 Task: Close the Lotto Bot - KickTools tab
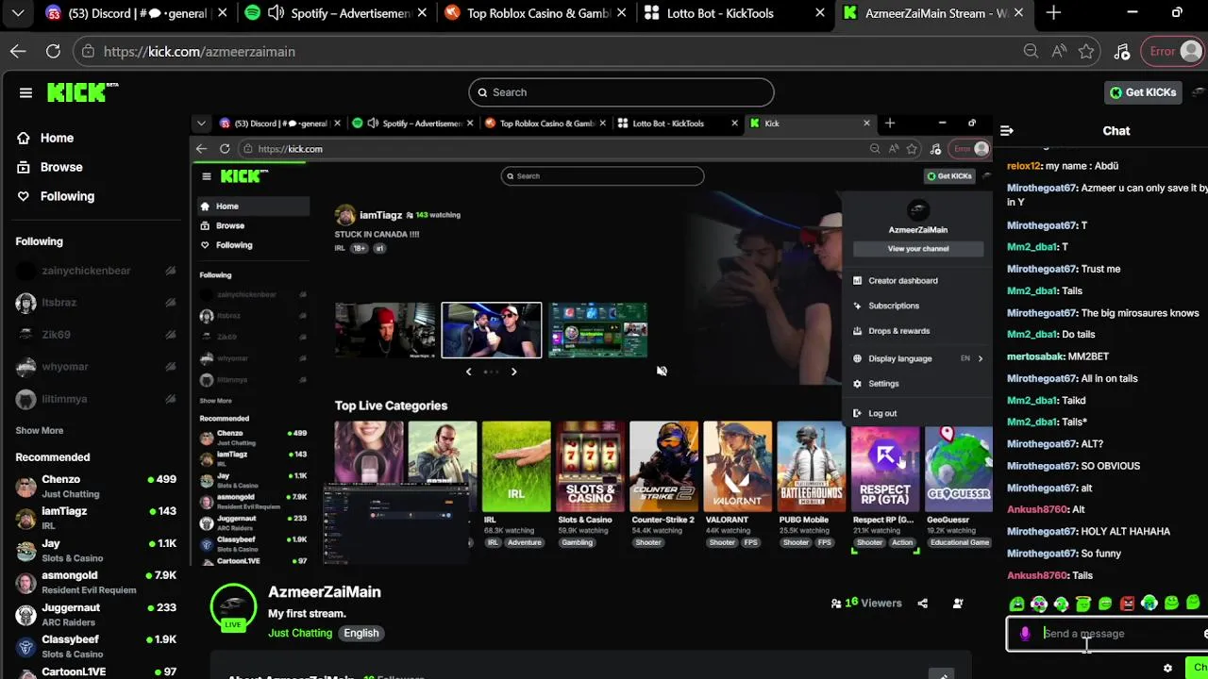[820, 13]
